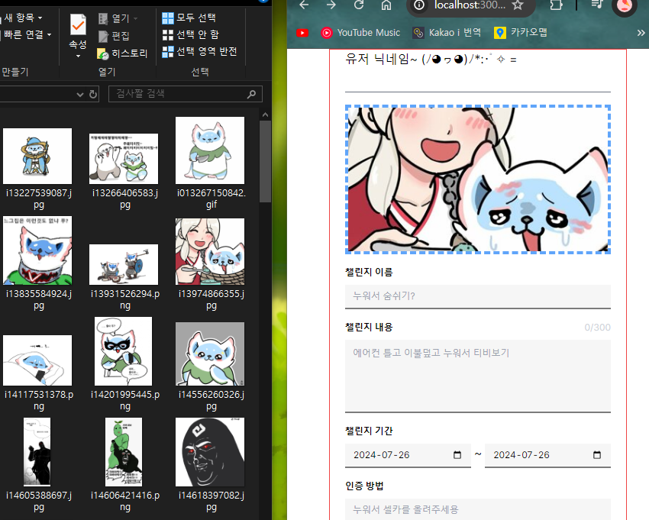Click the 0/300 character counter text
This screenshot has height=520, width=649.
pyautogui.click(x=597, y=328)
